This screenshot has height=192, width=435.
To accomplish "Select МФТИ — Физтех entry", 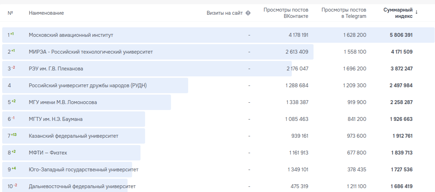I will tap(48, 153).
